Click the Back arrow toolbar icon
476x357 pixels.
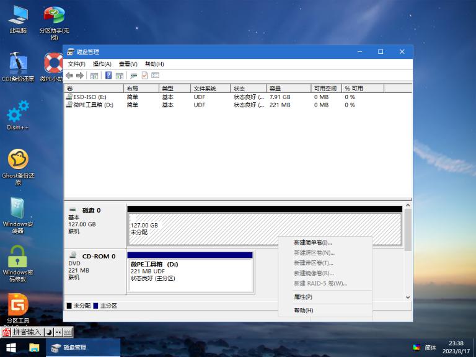(69, 76)
